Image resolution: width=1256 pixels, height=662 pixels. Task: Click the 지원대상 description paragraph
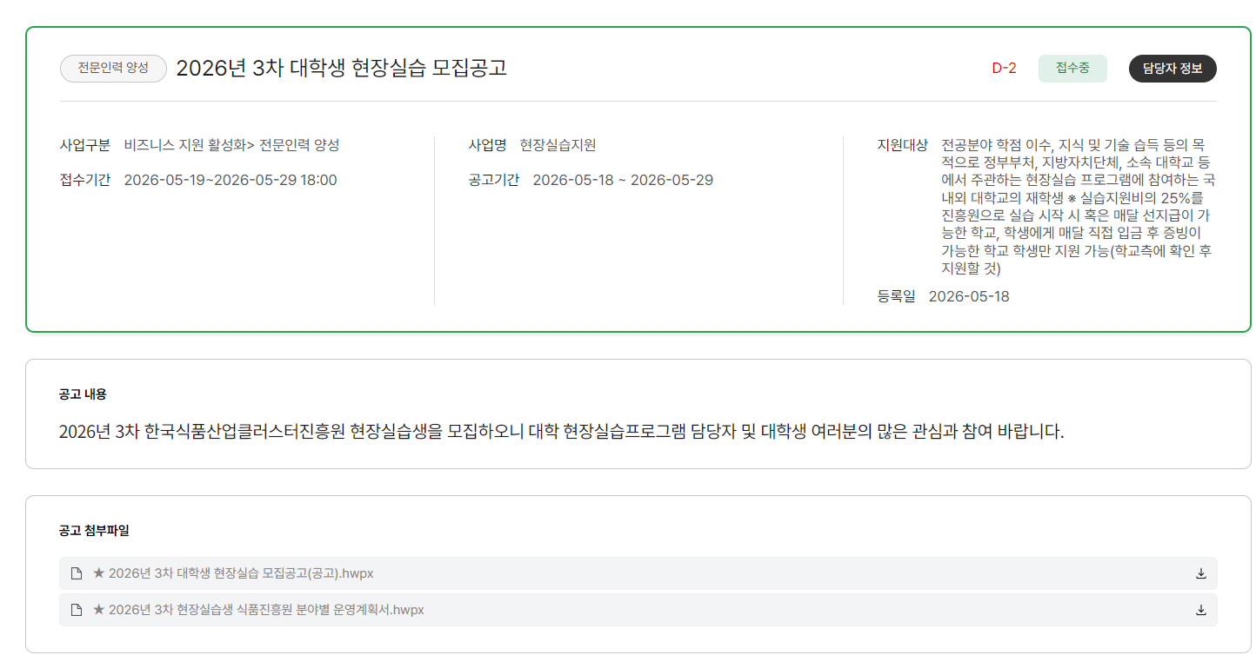point(1077,207)
